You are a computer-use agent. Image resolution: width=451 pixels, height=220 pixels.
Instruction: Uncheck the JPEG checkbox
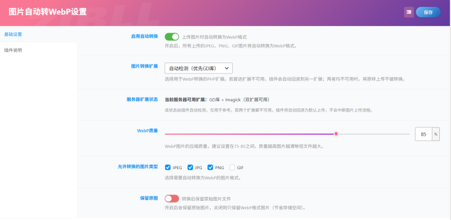[x=167, y=168]
